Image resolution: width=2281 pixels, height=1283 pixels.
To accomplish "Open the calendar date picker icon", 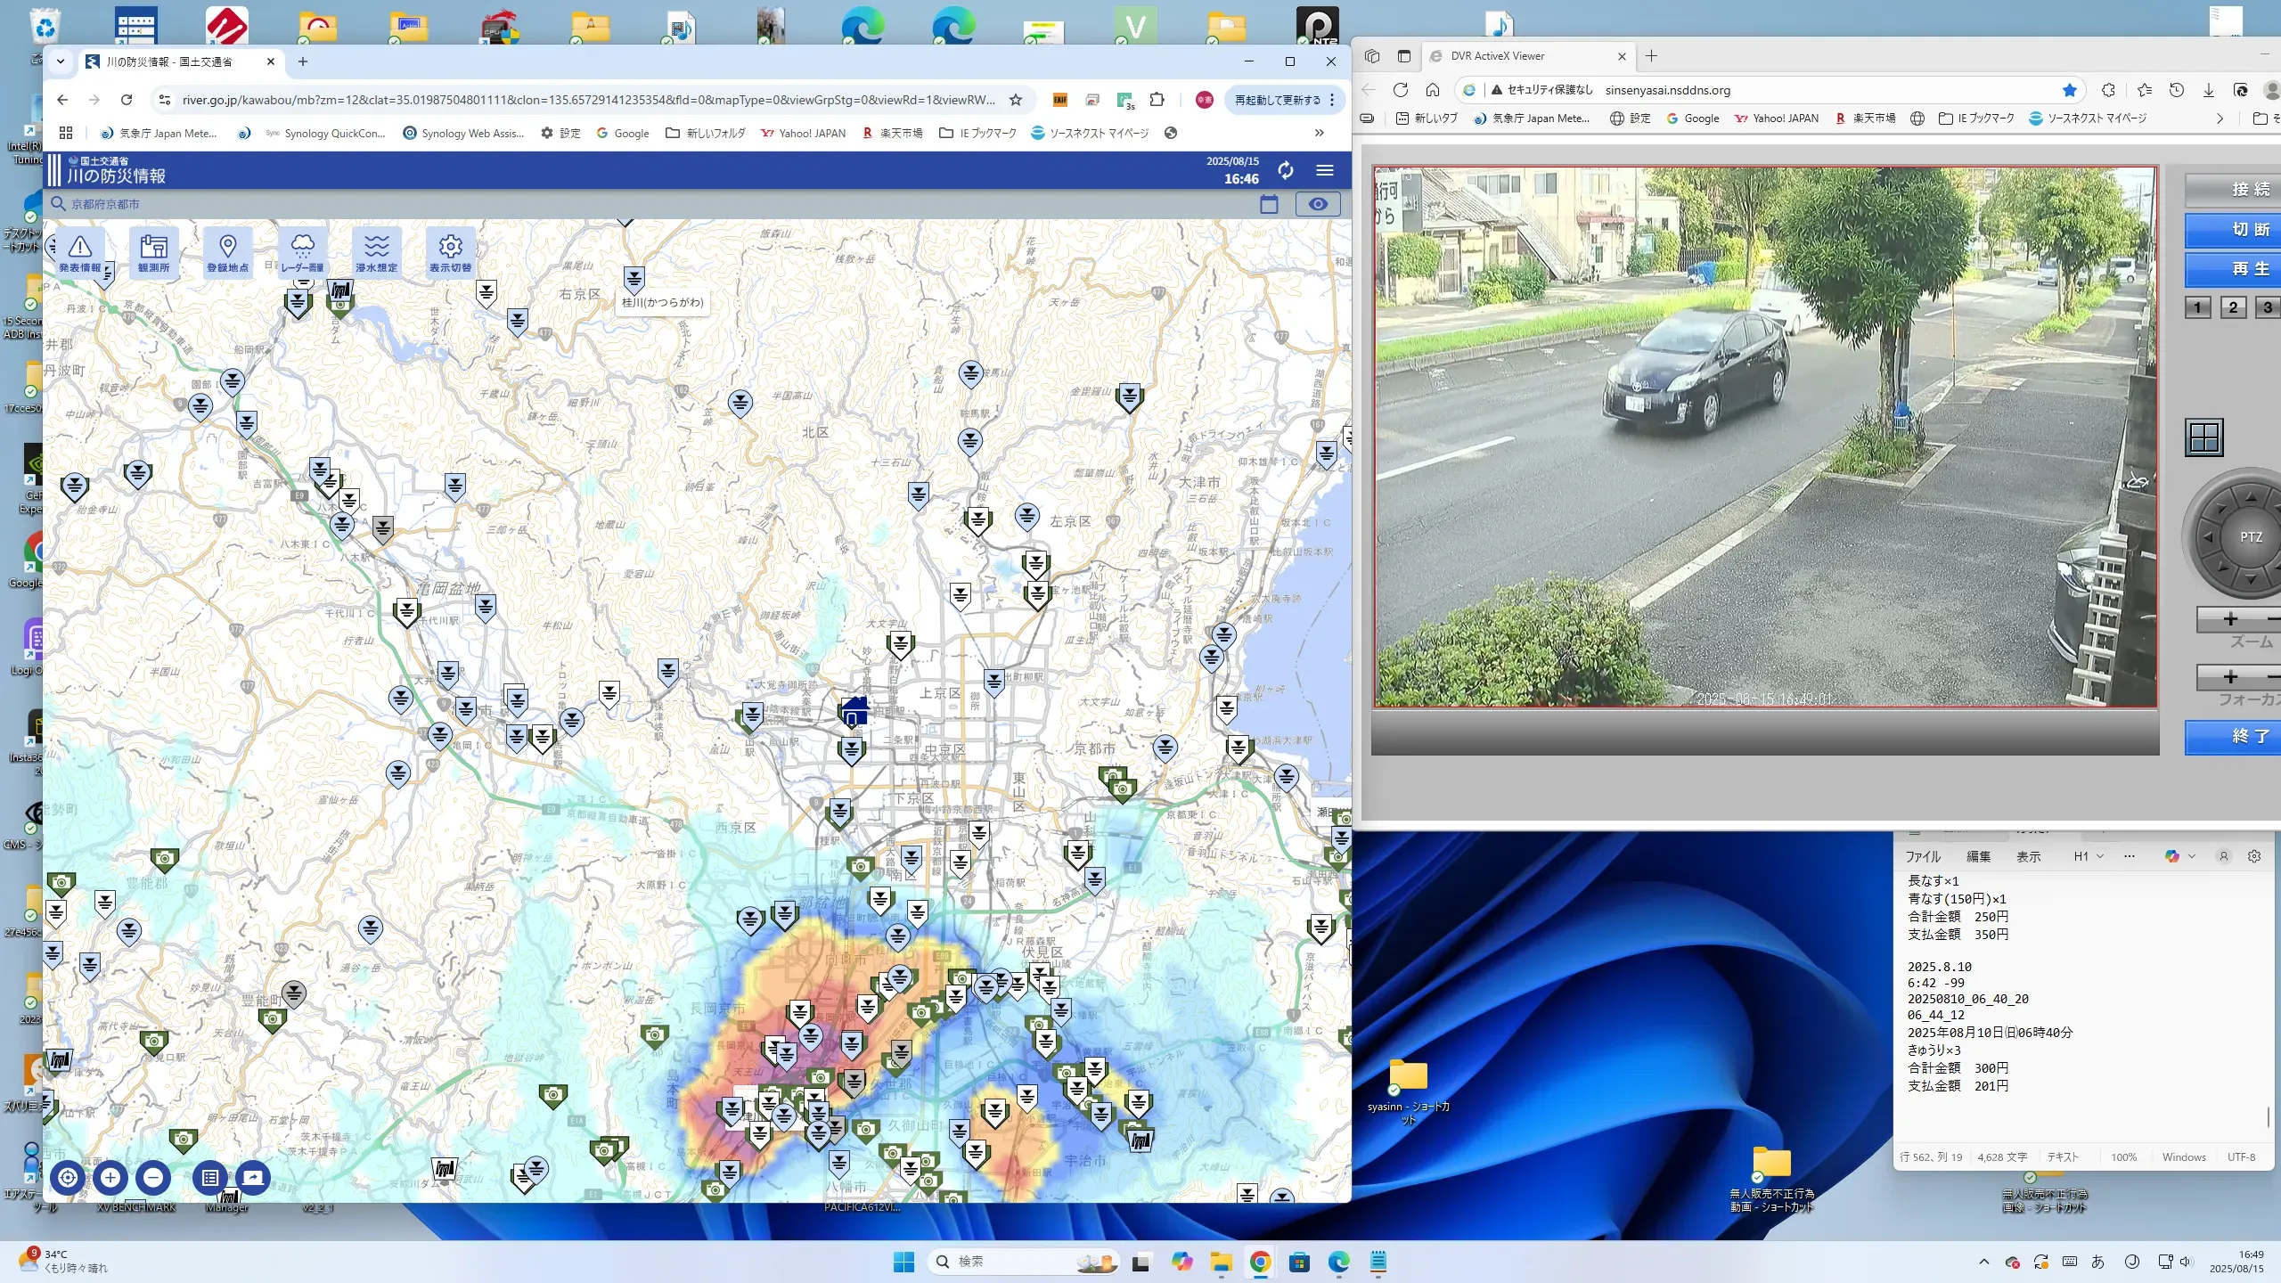I will (1269, 204).
